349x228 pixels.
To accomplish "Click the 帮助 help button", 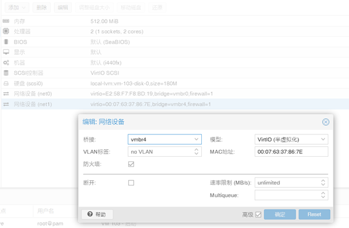I will pos(97,214).
